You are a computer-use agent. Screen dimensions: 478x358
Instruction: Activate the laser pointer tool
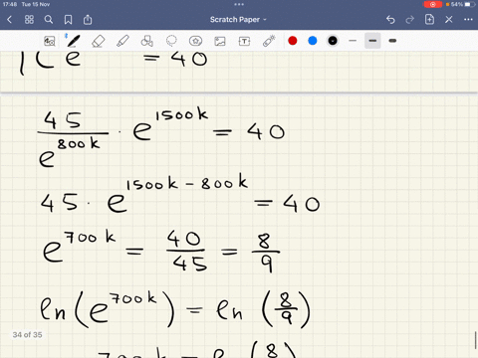[269, 41]
